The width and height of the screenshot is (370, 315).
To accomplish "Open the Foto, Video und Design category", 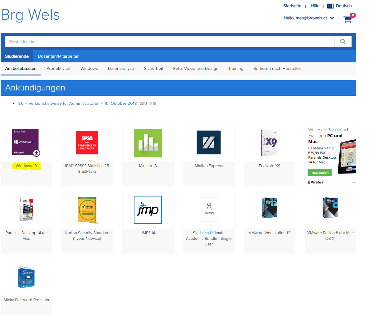I will (x=196, y=69).
